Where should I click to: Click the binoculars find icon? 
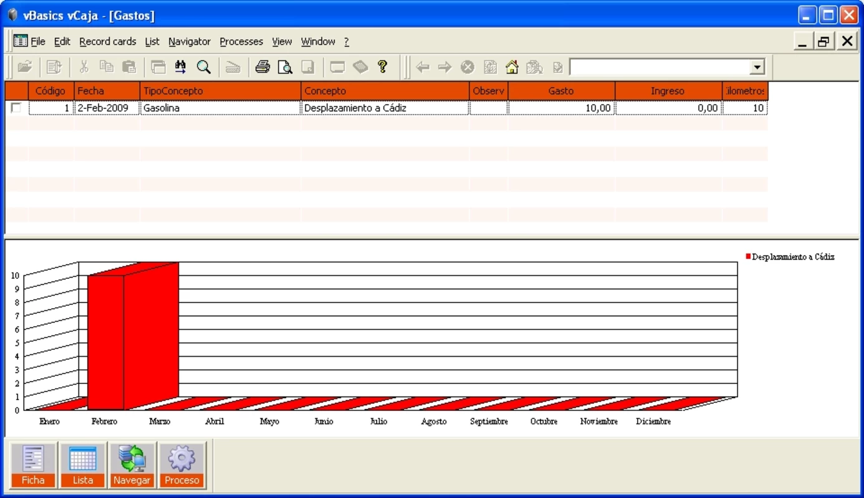click(x=181, y=67)
